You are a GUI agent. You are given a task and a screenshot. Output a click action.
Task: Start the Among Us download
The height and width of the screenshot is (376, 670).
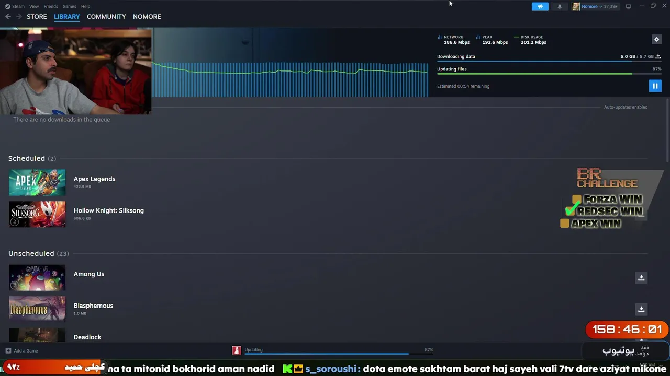641,277
